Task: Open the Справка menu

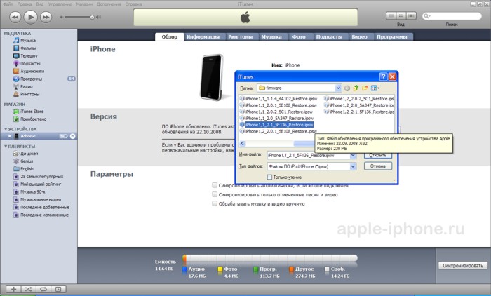Action: tap(133, 4)
